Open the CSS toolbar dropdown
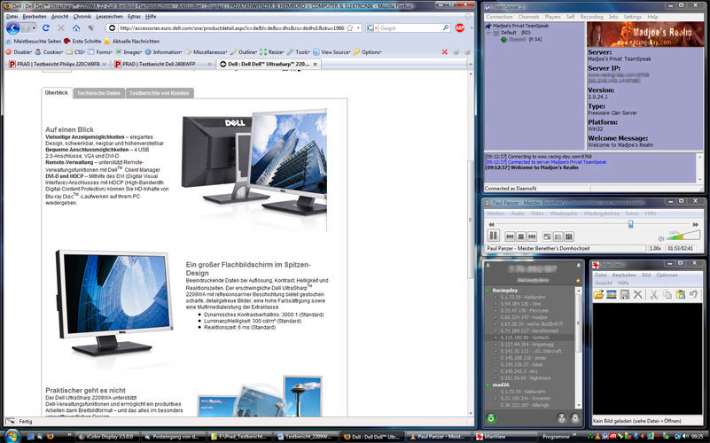The width and height of the screenshot is (710, 443). point(75,52)
